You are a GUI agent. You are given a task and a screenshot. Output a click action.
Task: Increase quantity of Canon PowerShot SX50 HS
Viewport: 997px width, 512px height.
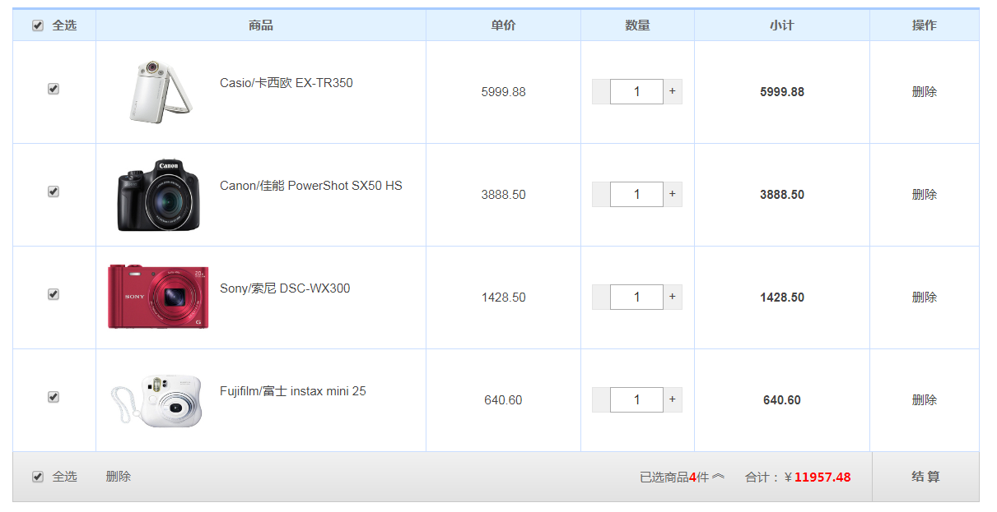point(673,194)
